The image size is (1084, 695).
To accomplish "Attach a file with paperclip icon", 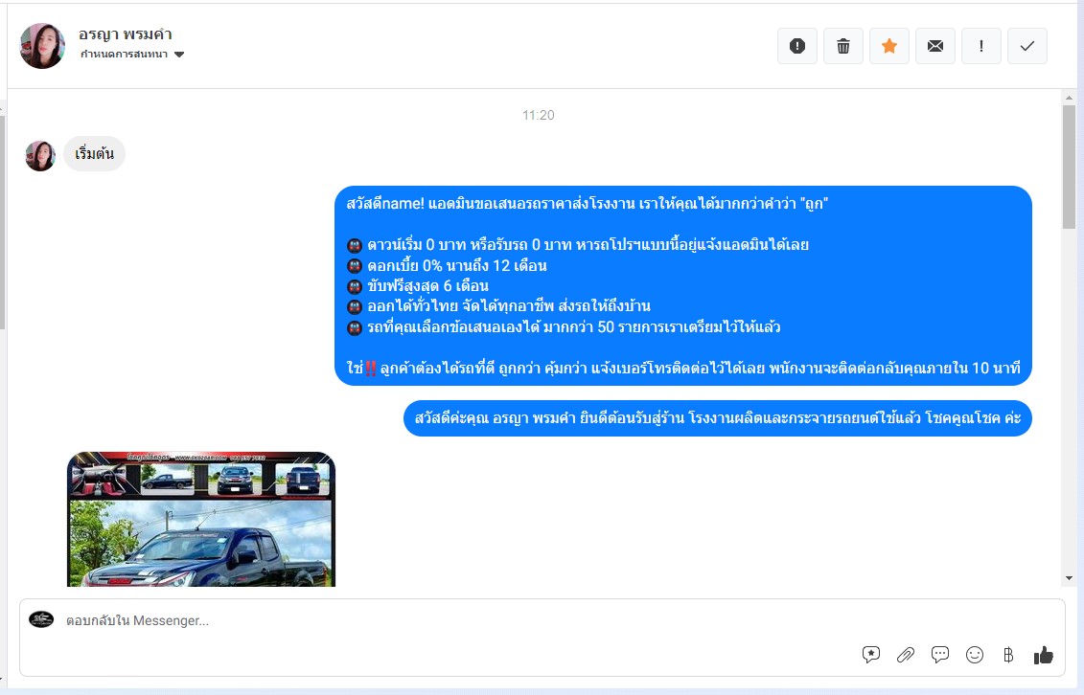I will tap(906, 654).
